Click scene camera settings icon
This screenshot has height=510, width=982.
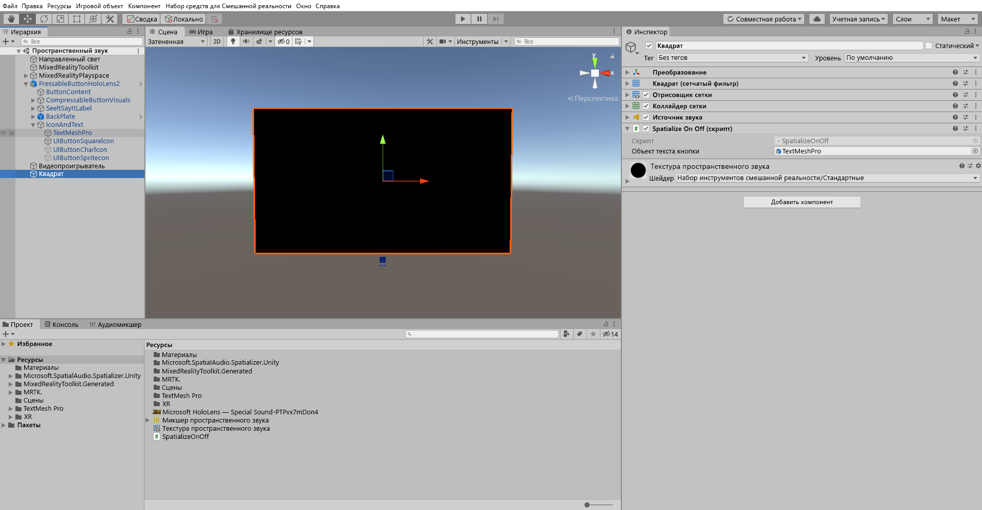[x=443, y=41]
